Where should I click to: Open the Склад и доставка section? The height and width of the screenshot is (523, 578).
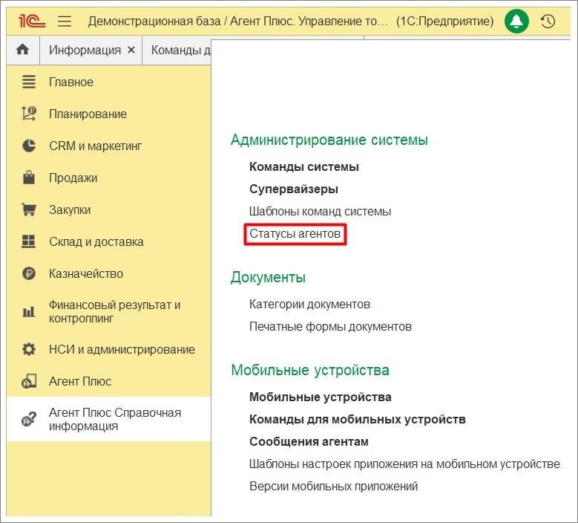(x=96, y=241)
